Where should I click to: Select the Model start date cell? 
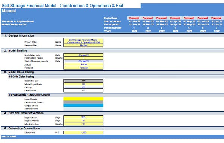point(83,55)
